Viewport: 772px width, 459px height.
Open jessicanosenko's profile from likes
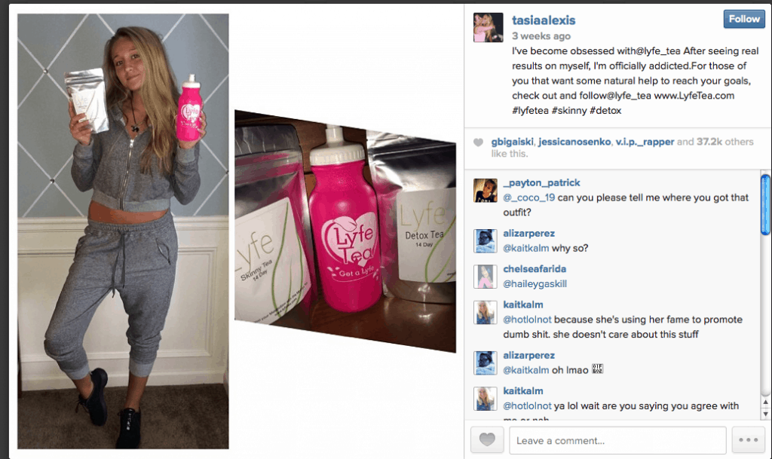[x=574, y=142]
